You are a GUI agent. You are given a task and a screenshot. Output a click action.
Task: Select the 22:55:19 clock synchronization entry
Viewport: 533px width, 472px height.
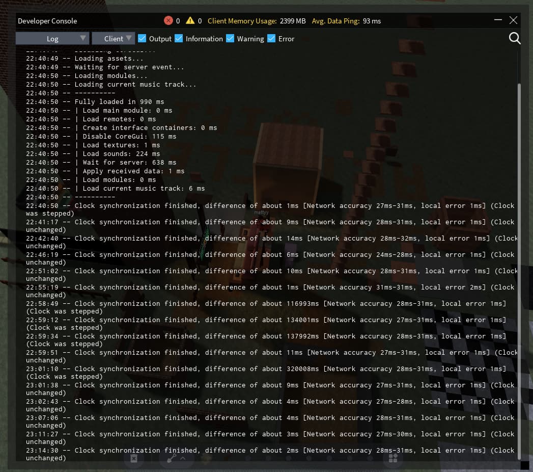270,291
